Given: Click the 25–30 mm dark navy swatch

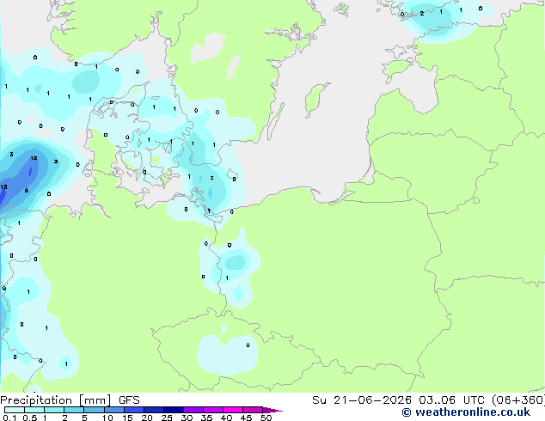Looking at the screenshot, I should [x=173, y=410].
